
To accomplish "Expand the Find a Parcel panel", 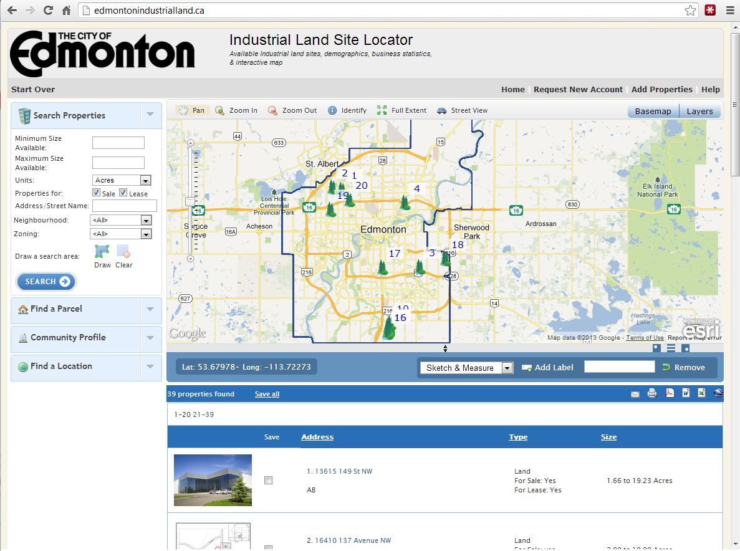I will pos(150,309).
